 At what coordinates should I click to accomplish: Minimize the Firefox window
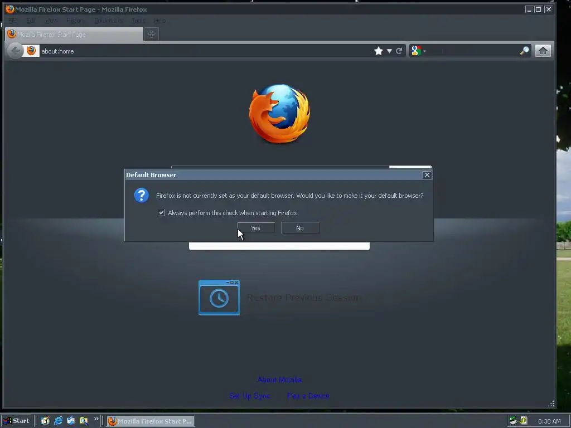coord(529,9)
